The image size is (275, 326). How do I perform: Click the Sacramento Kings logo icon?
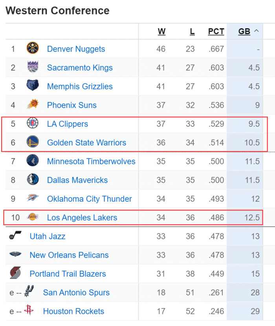(x=33, y=67)
